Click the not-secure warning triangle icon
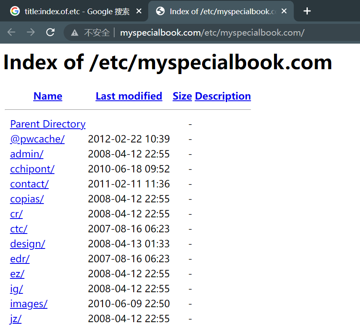 coord(75,33)
